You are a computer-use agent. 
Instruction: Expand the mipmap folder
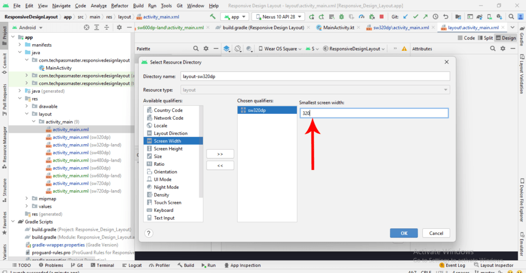coord(27,199)
